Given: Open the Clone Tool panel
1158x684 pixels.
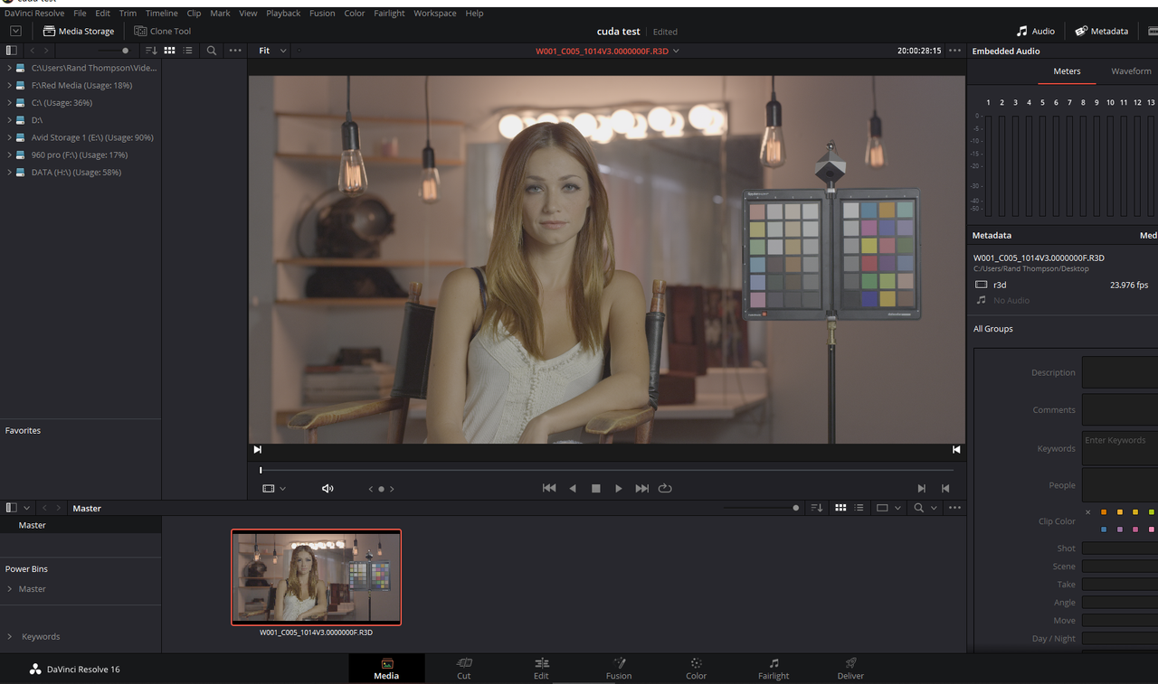Looking at the screenshot, I should point(163,31).
